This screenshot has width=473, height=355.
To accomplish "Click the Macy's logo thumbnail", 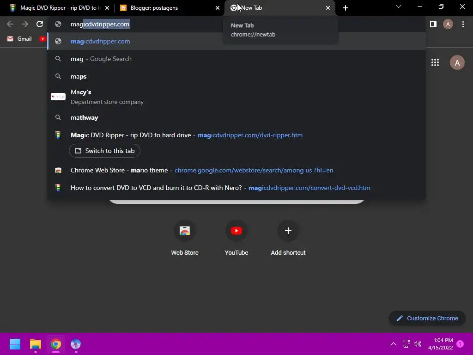I will (58, 97).
